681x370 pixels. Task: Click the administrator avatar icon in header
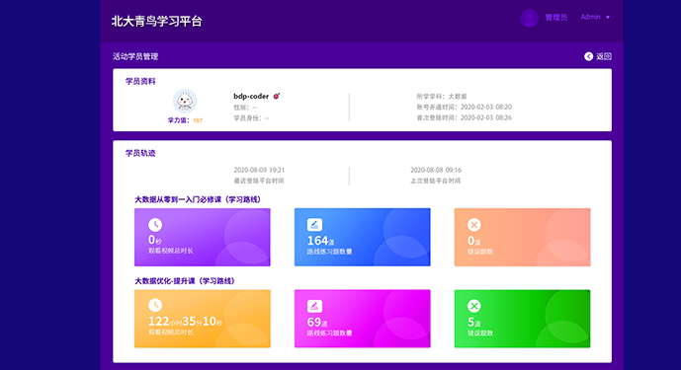(x=530, y=18)
